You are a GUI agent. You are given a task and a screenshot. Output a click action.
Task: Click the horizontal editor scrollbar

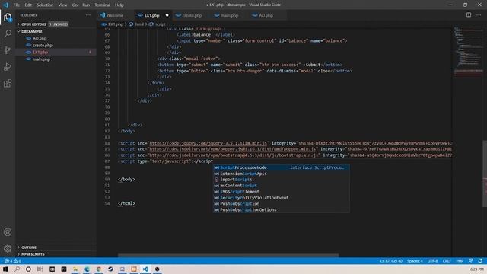tap(228, 256)
